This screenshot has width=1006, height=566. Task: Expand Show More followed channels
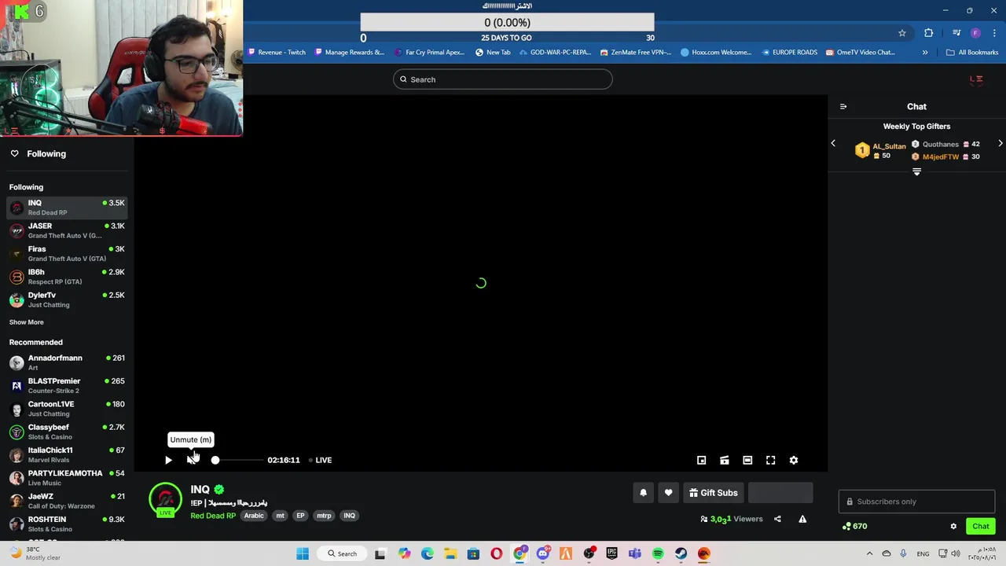coord(27,322)
